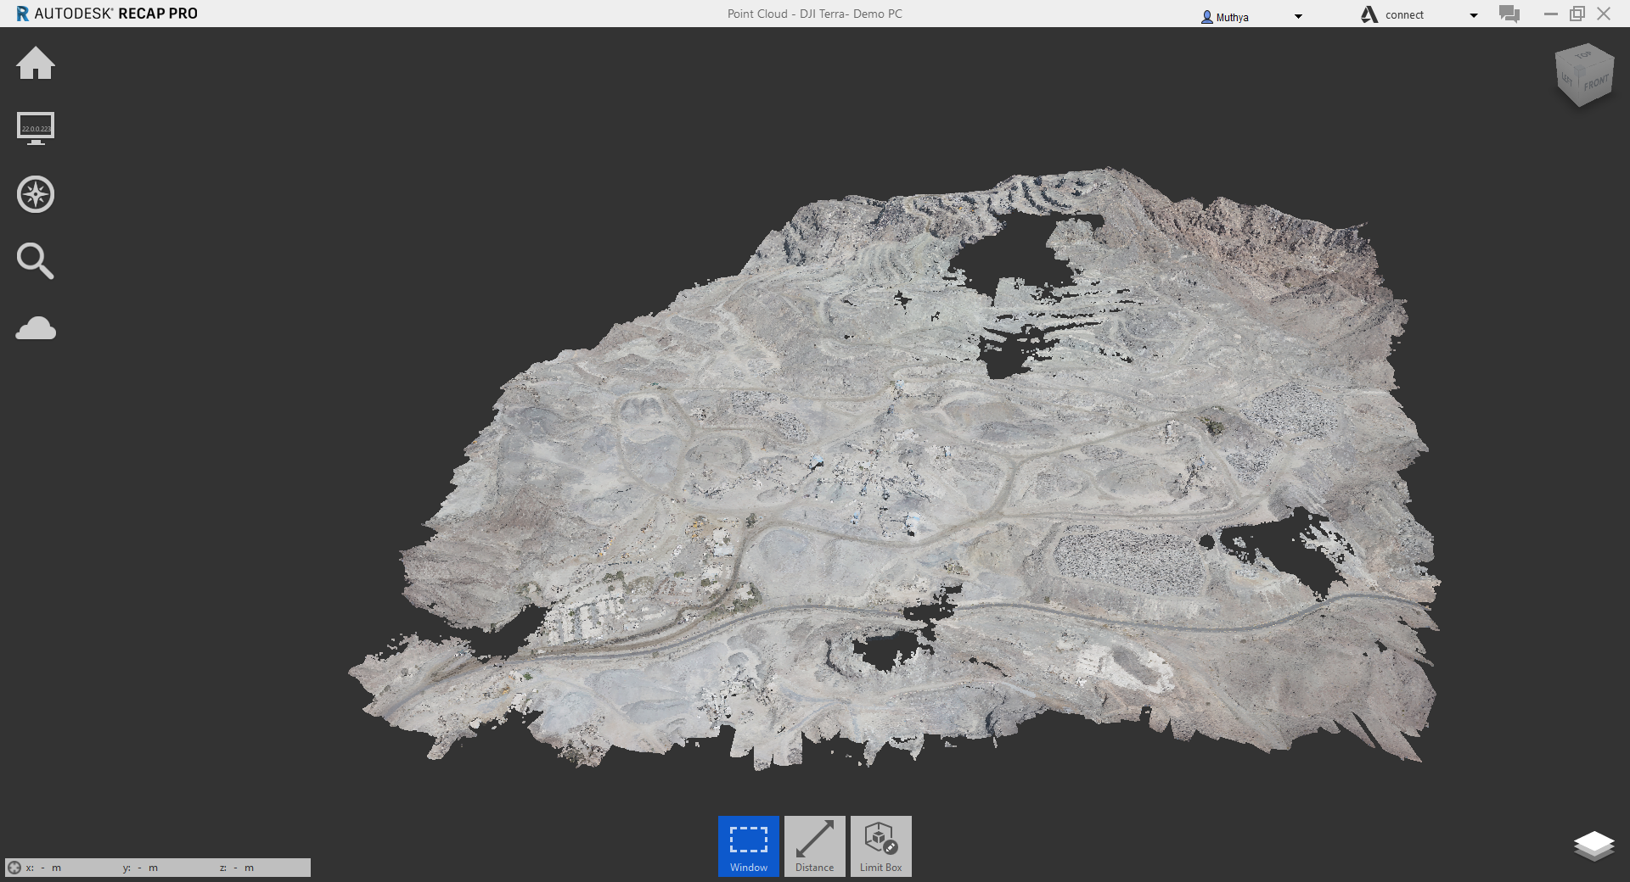Expand the Muthya user account dropdown
Image resolution: width=1630 pixels, height=882 pixels.
click(1298, 16)
